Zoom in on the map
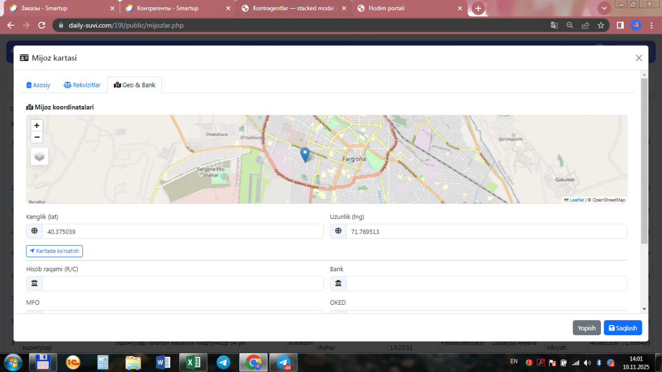Viewport: 662px width, 372px height. tap(37, 125)
